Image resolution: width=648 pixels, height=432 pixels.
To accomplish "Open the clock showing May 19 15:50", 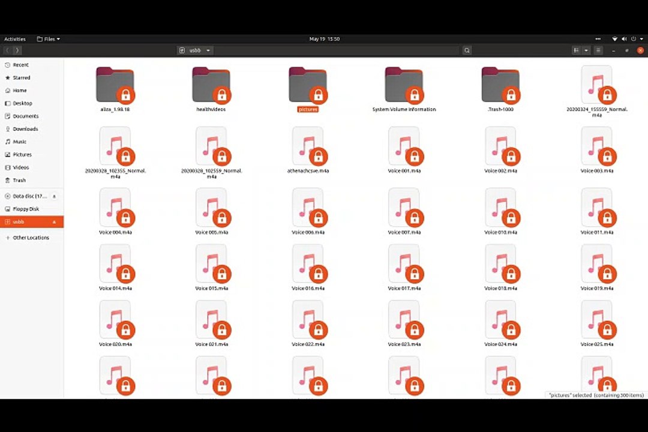I will 325,39.
